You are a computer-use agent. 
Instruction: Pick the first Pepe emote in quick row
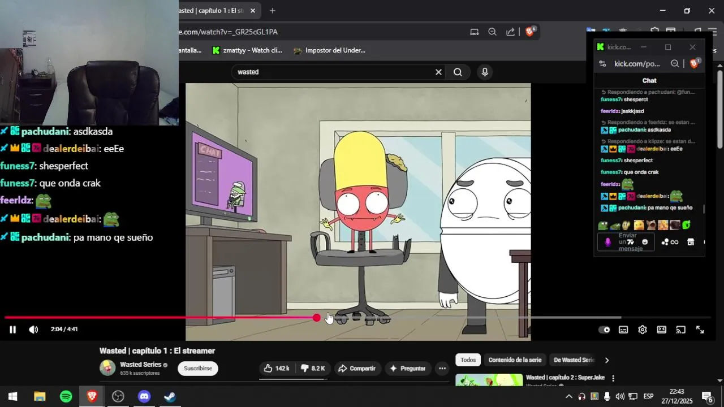pos(603,226)
